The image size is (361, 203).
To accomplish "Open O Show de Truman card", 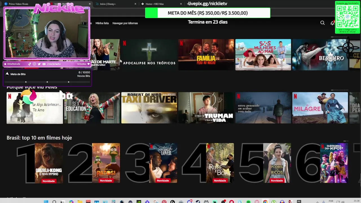I will point(206,108).
